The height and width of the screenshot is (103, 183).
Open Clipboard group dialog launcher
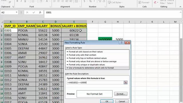click(13, 7)
